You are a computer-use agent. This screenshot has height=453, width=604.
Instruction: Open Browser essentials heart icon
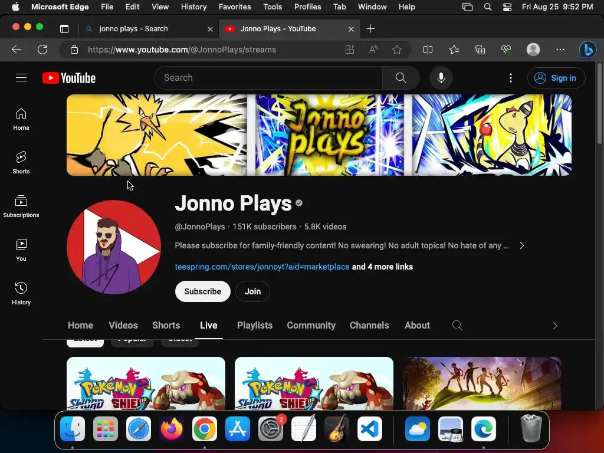(x=506, y=50)
